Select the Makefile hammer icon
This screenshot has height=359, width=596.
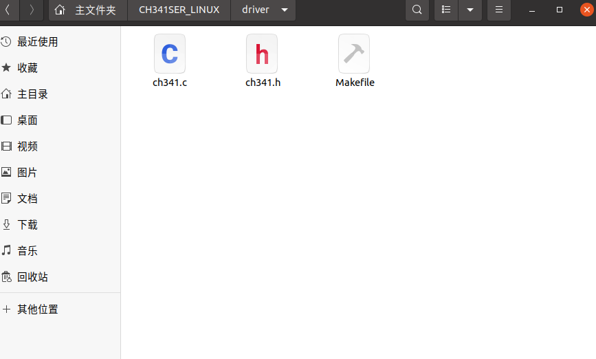(x=354, y=54)
